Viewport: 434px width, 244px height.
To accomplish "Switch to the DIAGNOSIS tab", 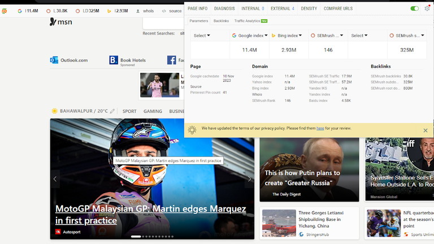I will [x=224, y=8].
